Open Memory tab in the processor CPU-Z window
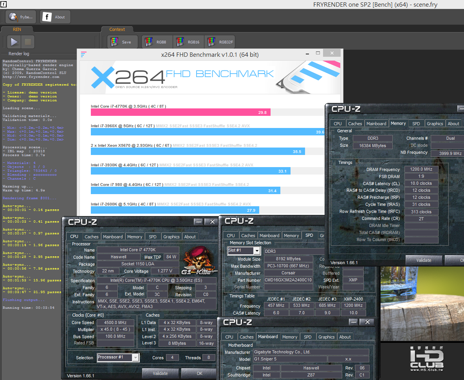 [x=135, y=237]
